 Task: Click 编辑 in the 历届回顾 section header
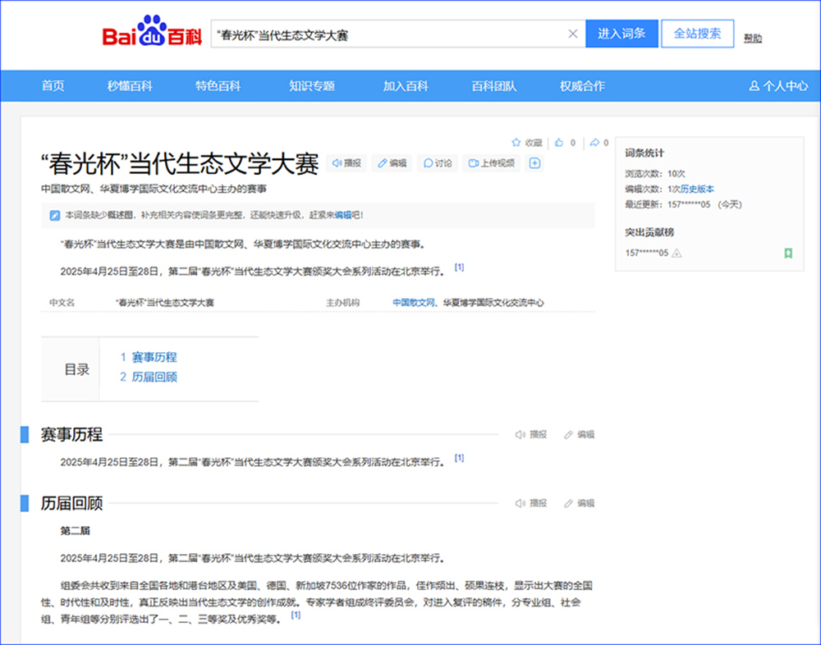pos(579,504)
